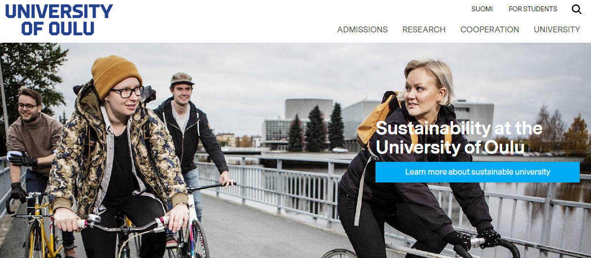Go to the COOPERATION menu
Image resolution: width=591 pixels, height=258 pixels.
coord(489,29)
